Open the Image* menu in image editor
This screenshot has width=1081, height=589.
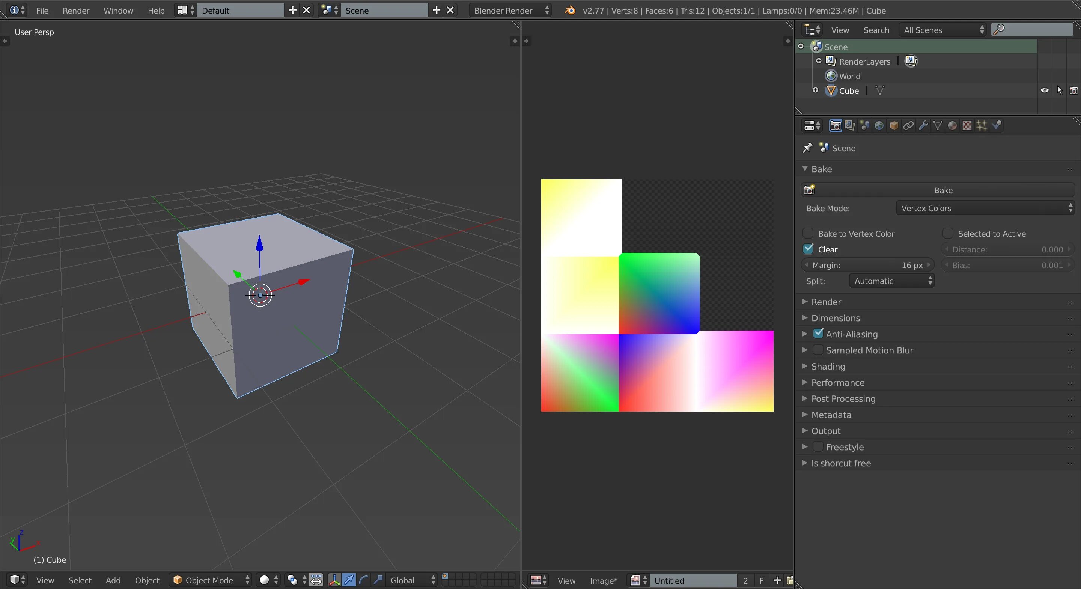pyautogui.click(x=603, y=581)
